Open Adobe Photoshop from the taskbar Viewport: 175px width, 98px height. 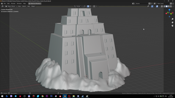click(51, 96)
